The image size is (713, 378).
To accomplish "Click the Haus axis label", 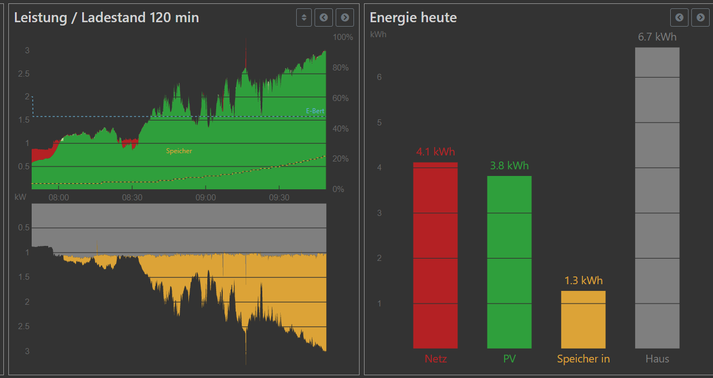I will click(657, 359).
